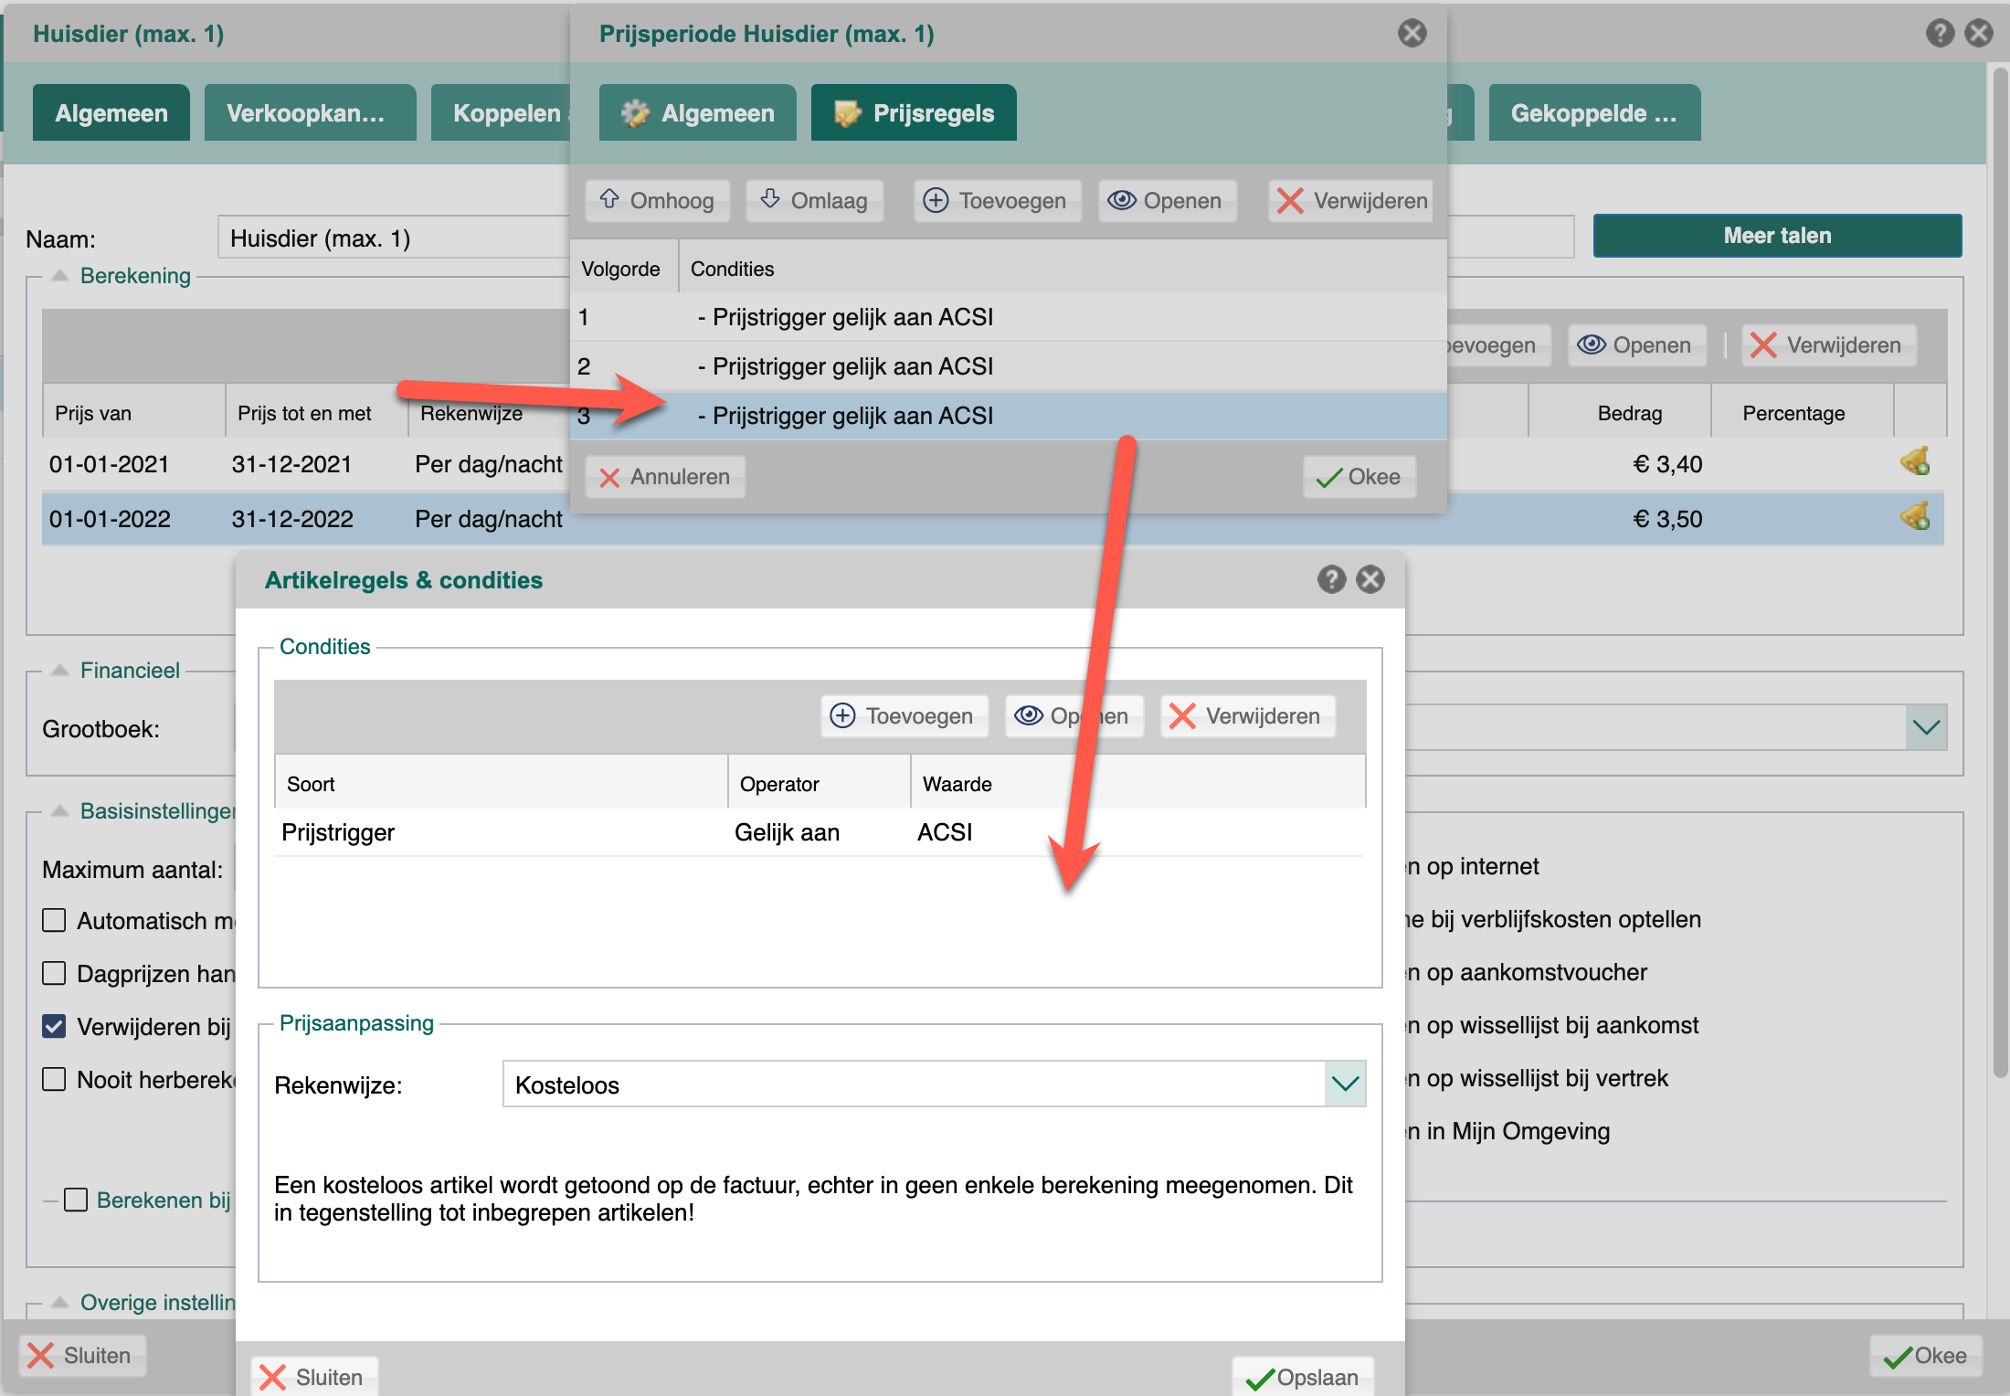Image resolution: width=2010 pixels, height=1396 pixels.
Task: Click the Percentage column header
Action: (x=1803, y=413)
